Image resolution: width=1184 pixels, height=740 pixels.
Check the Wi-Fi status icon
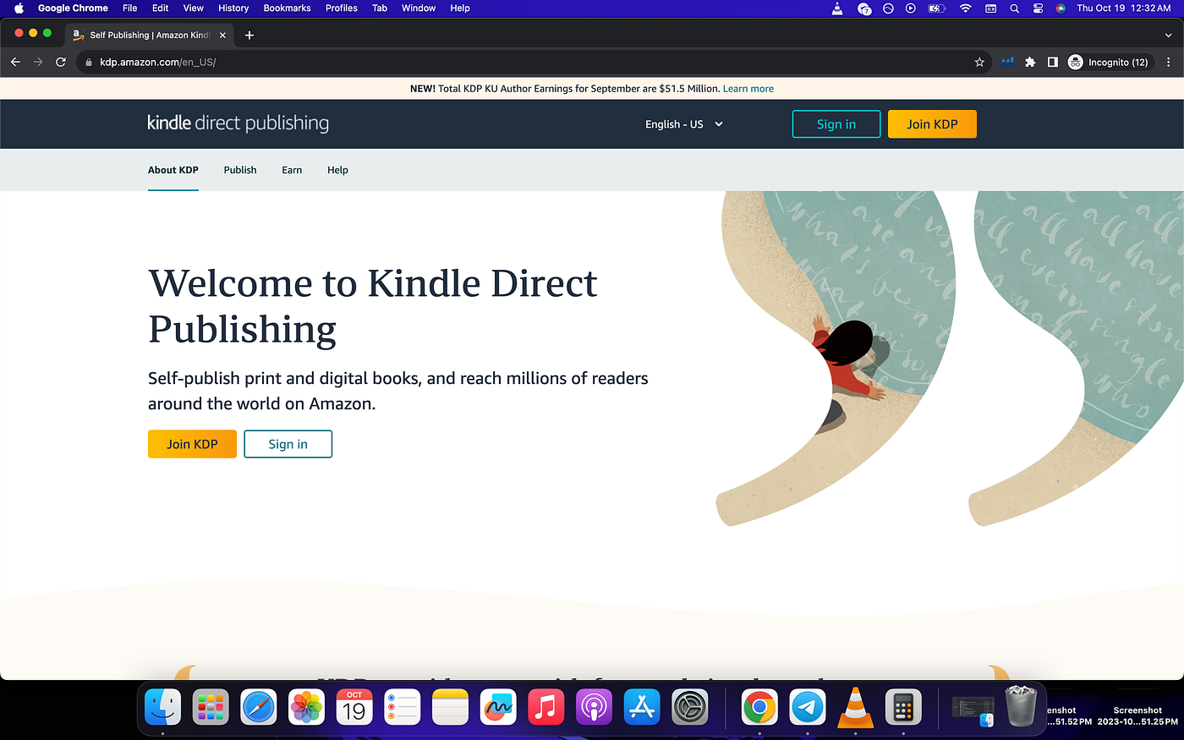(965, 8)
